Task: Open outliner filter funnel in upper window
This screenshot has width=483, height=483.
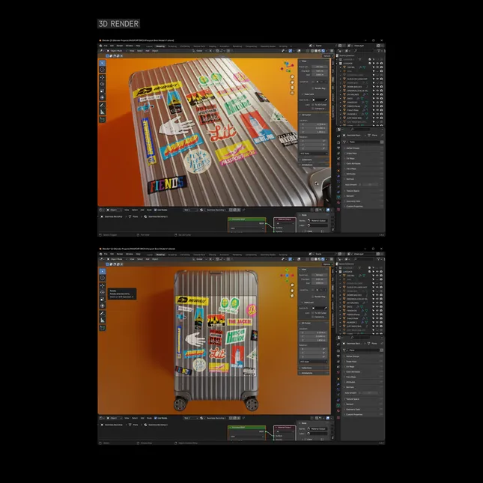Action: pyautogui.click(x=379, y=51)
